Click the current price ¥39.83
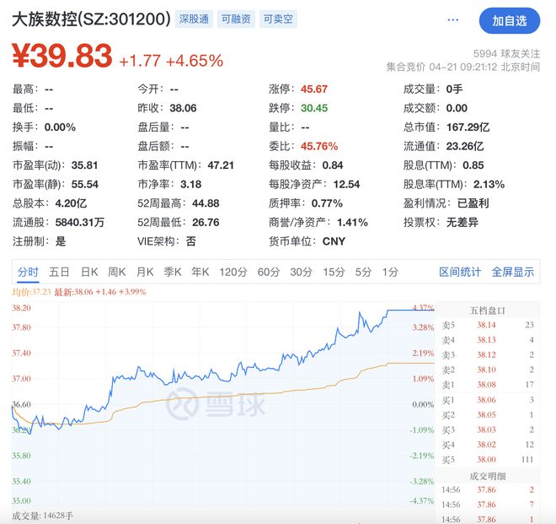The width and height of the screenshot is (556, 524). (62, 56)
